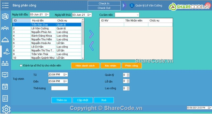Click the 'ID NV' column header
The image size is (212, 114).
point(112,21)
